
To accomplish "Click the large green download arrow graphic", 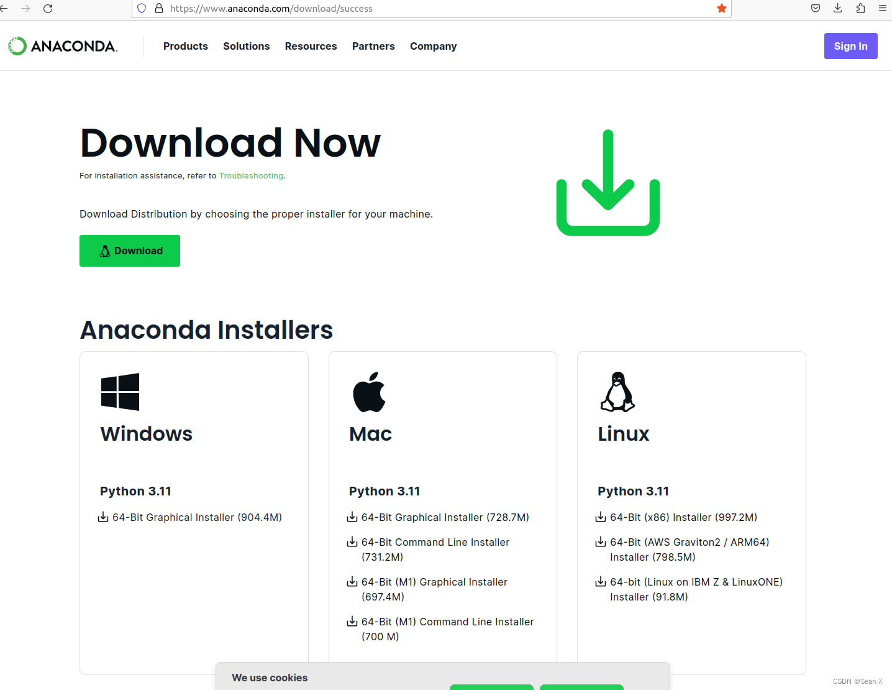I will [609, 182].
